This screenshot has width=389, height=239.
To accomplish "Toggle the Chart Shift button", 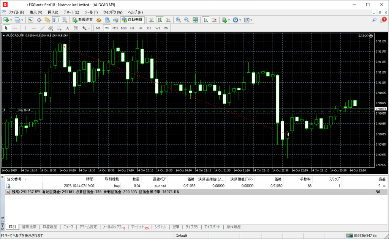I will coord(214,20).
